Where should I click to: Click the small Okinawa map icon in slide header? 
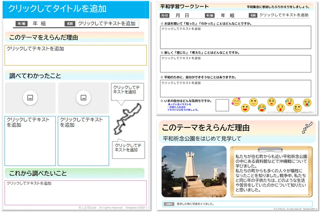[307, 128]
